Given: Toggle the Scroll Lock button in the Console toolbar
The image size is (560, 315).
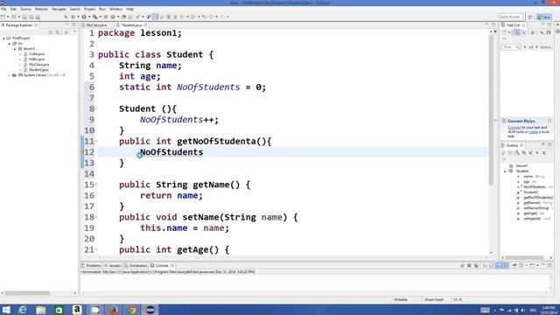Looking at the screenshot, I should [x=492, y=265].
